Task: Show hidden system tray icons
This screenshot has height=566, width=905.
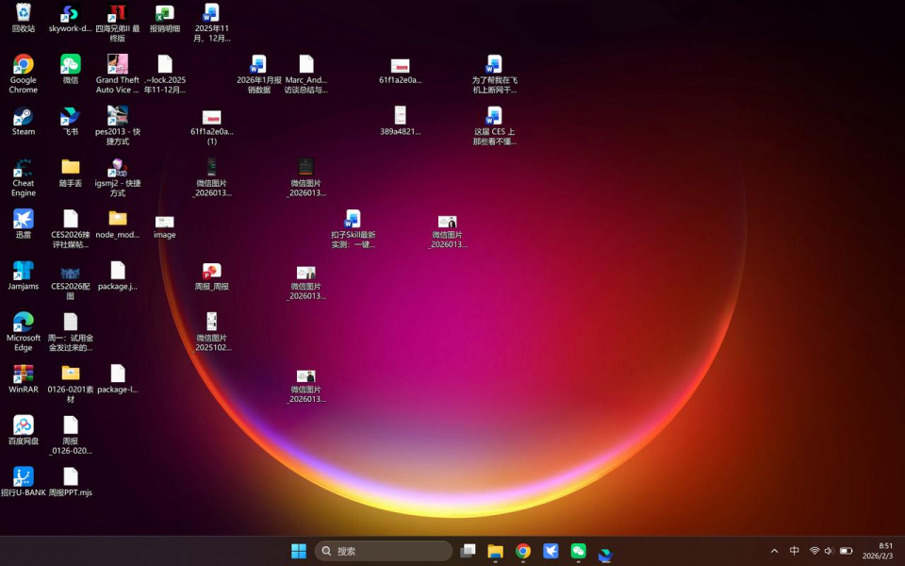Action: click(x=775, y=551)
